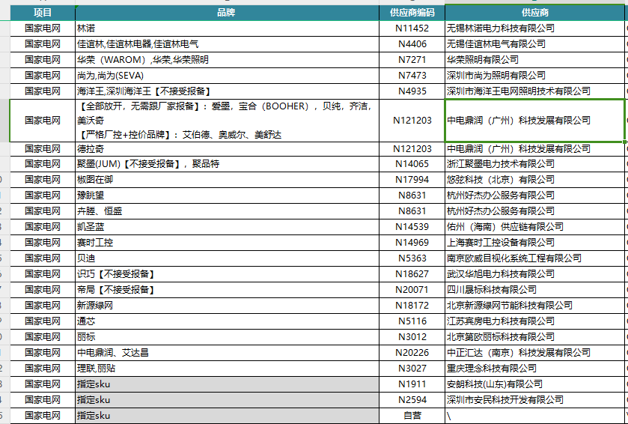628x424 pixels.
Task: Click supplier code N20226
Action: point(412,352)
